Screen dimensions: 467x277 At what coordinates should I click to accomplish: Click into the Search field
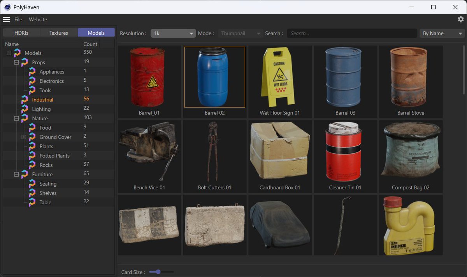click(x=352, y=33)
